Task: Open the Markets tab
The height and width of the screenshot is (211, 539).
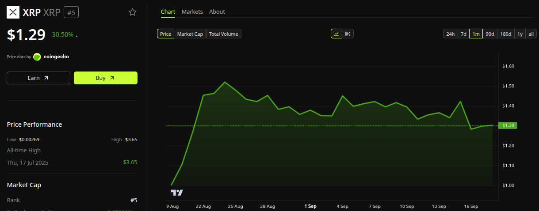Action: tap(192, 11)
